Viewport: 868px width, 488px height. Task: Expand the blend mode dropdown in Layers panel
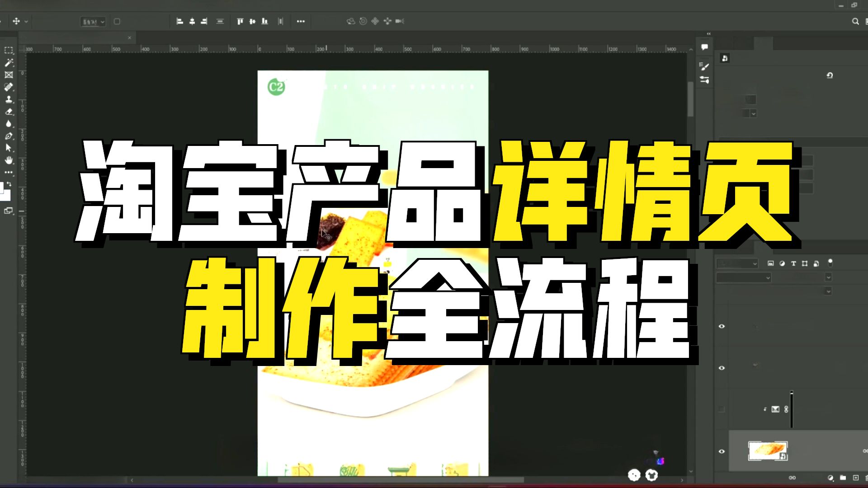pyautogui.click(x=744, y=278)
